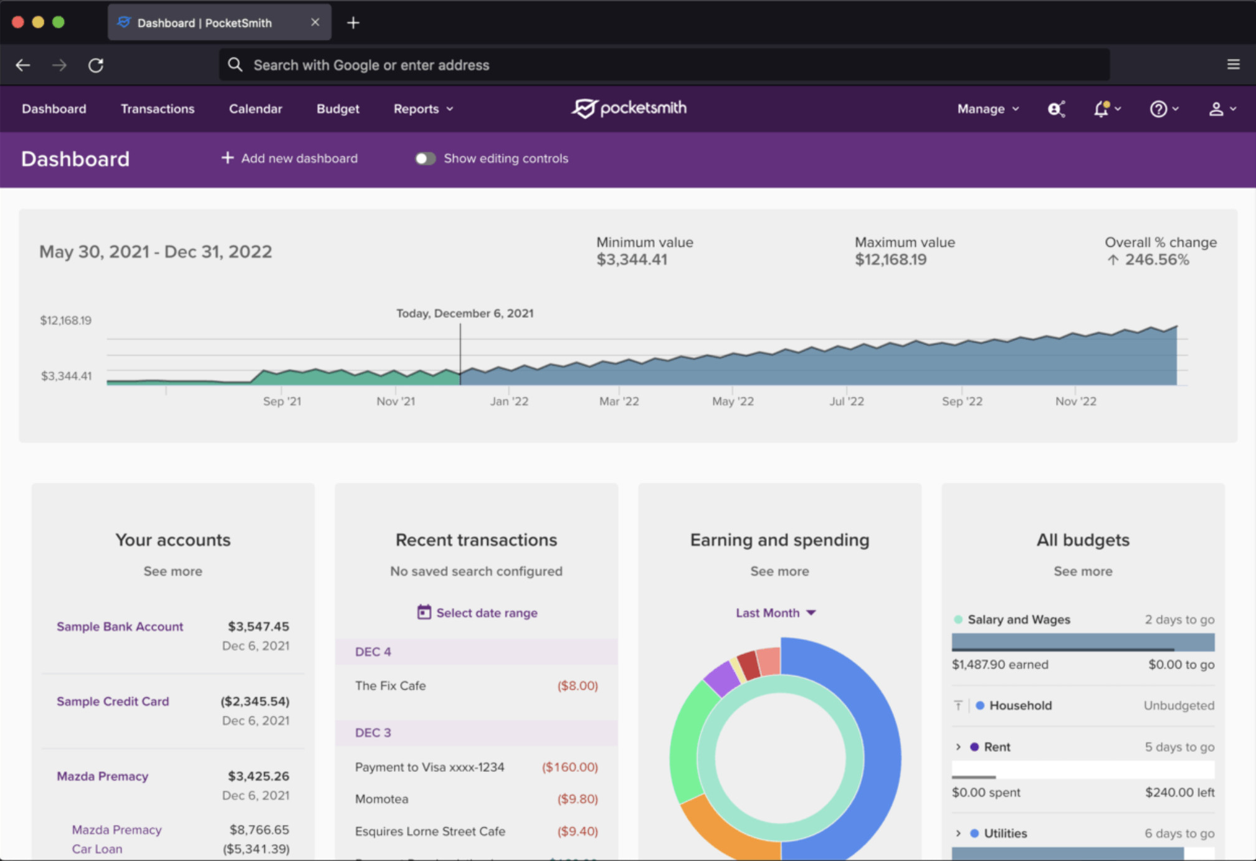Click the Maximum value $12,168.19 figure
This screenshot has height=861, width=1256.
[890, 260]
